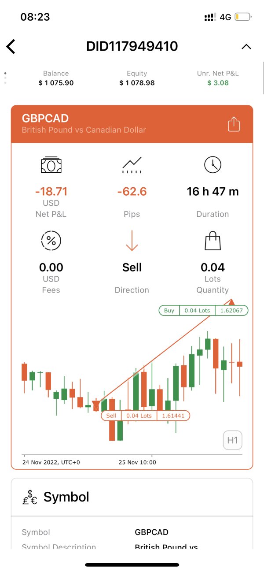Change the H1 chart timeframe
The width and height of the screenshot is (264, 572).
232,440
